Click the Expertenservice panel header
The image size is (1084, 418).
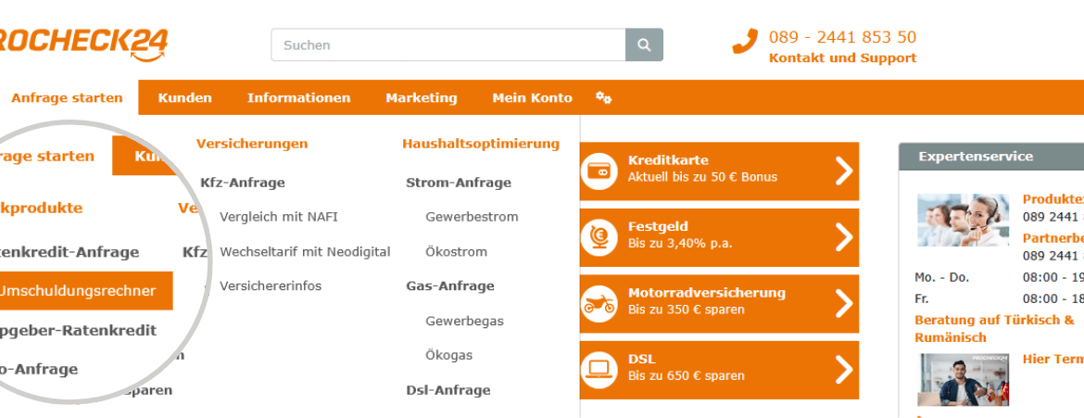[991, 157]
